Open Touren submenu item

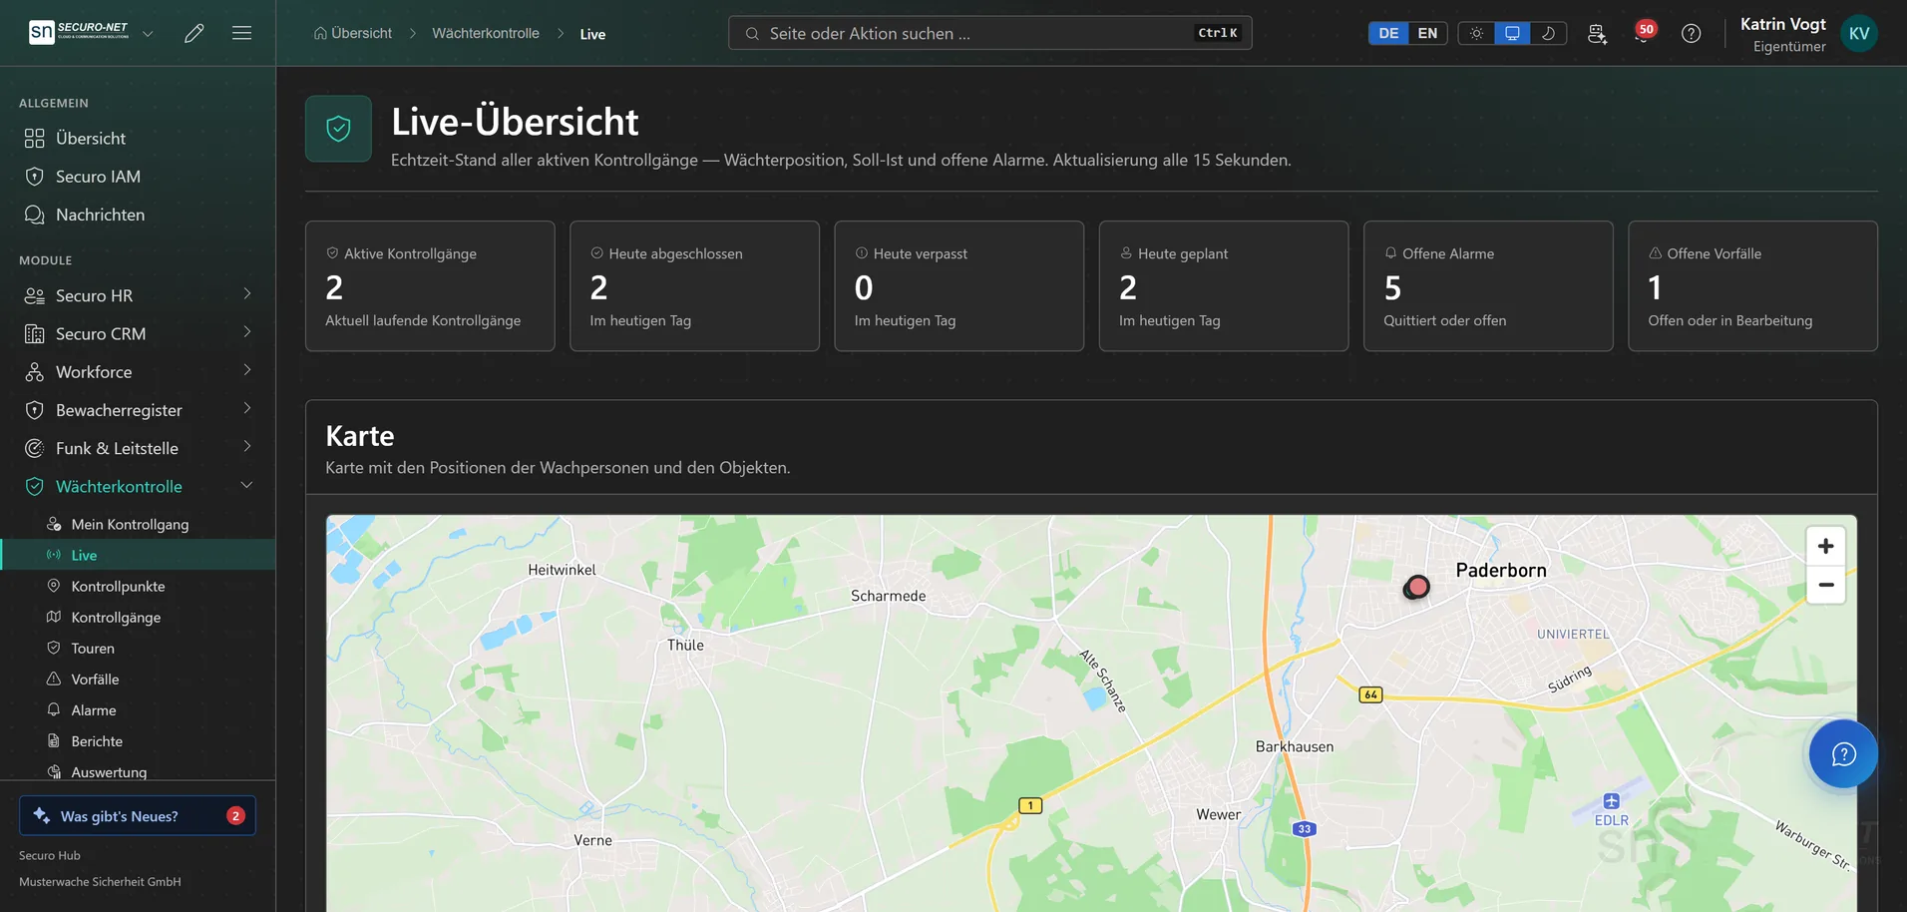coord(138,648)
